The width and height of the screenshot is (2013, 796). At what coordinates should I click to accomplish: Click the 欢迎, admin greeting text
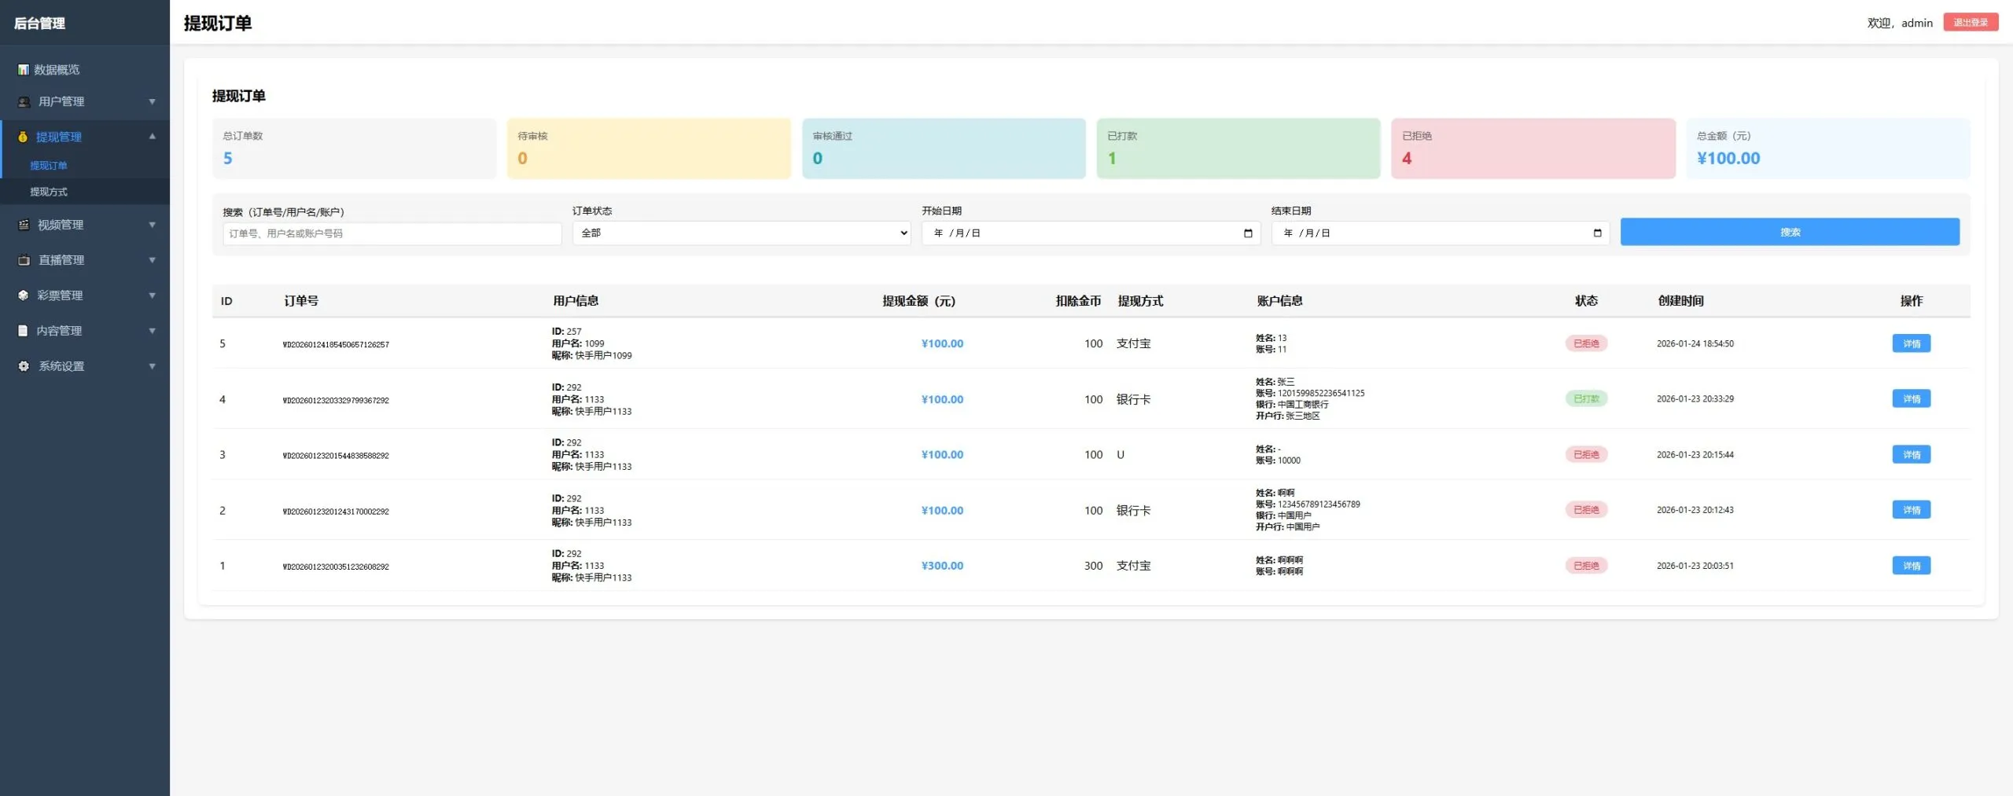1900,23
